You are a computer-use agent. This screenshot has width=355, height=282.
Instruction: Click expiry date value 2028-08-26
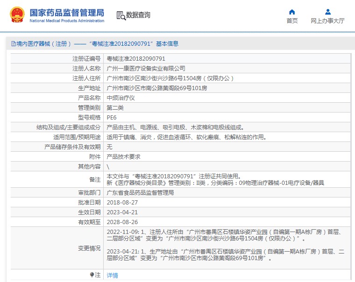122,222
